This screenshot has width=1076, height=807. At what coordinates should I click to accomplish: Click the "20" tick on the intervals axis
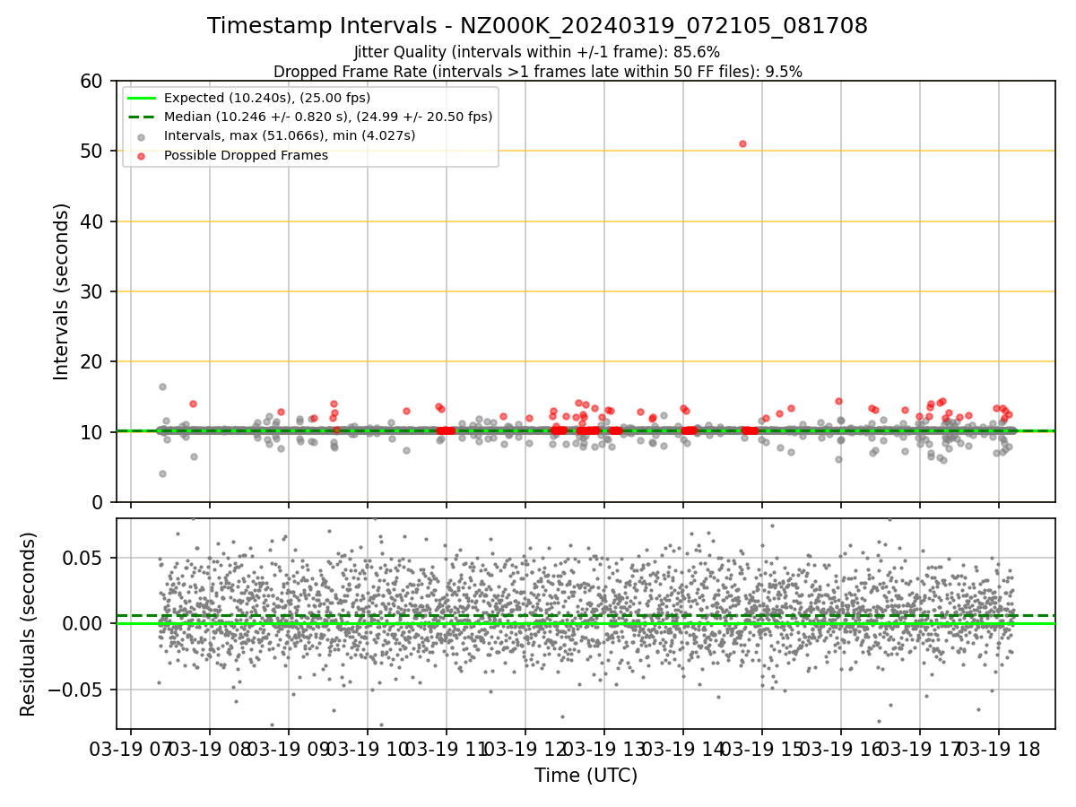93,361
